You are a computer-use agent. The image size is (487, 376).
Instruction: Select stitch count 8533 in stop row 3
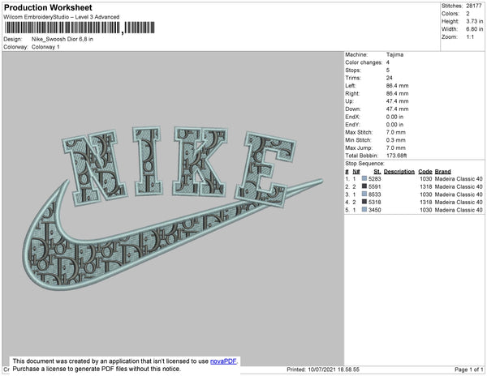click(x=374, y=194)
